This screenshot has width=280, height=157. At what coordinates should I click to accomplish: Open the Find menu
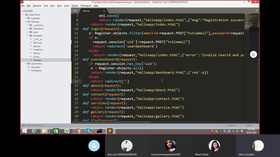(x=45, y=6)
